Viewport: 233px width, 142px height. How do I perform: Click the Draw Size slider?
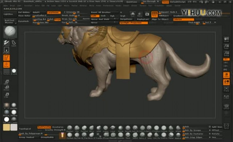tap(72, 19)
